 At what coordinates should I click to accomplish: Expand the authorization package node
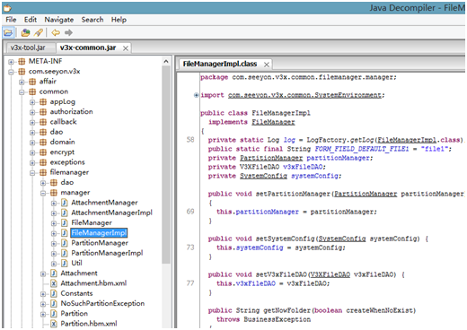[32, 112]
